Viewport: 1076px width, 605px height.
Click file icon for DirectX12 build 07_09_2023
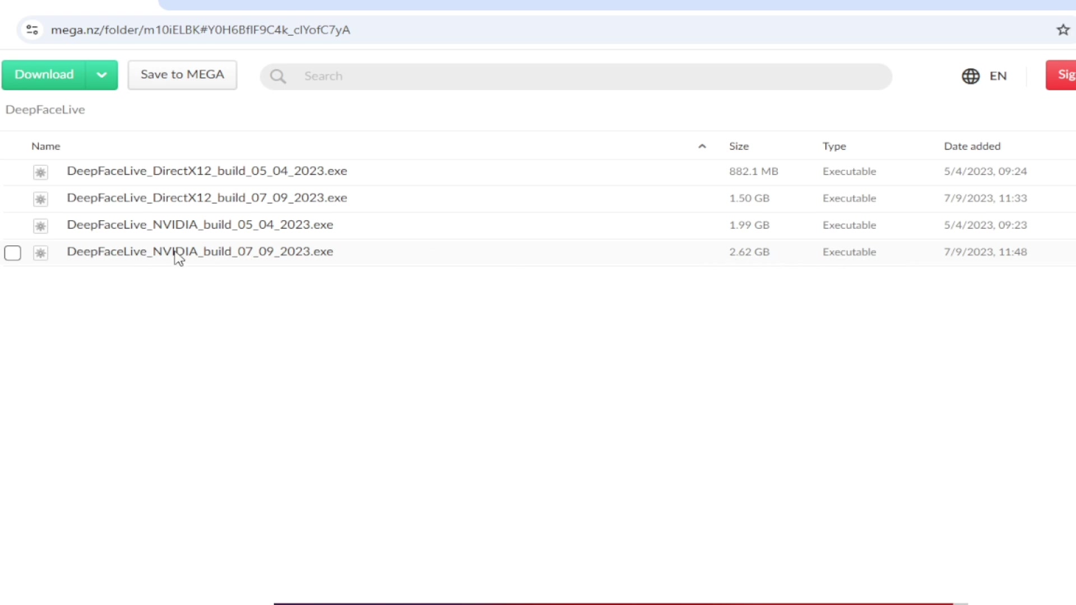[x=40, y=199]
